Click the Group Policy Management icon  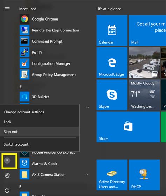pos(25,75)
